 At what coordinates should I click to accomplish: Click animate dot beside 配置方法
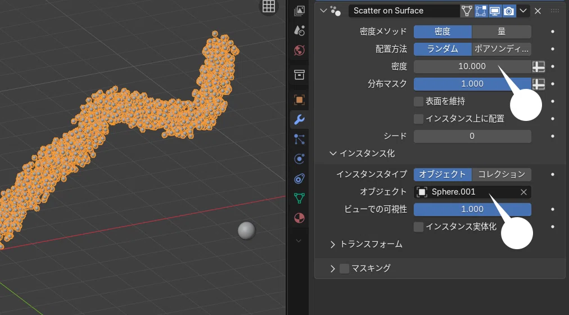click(x=553, y=49)
